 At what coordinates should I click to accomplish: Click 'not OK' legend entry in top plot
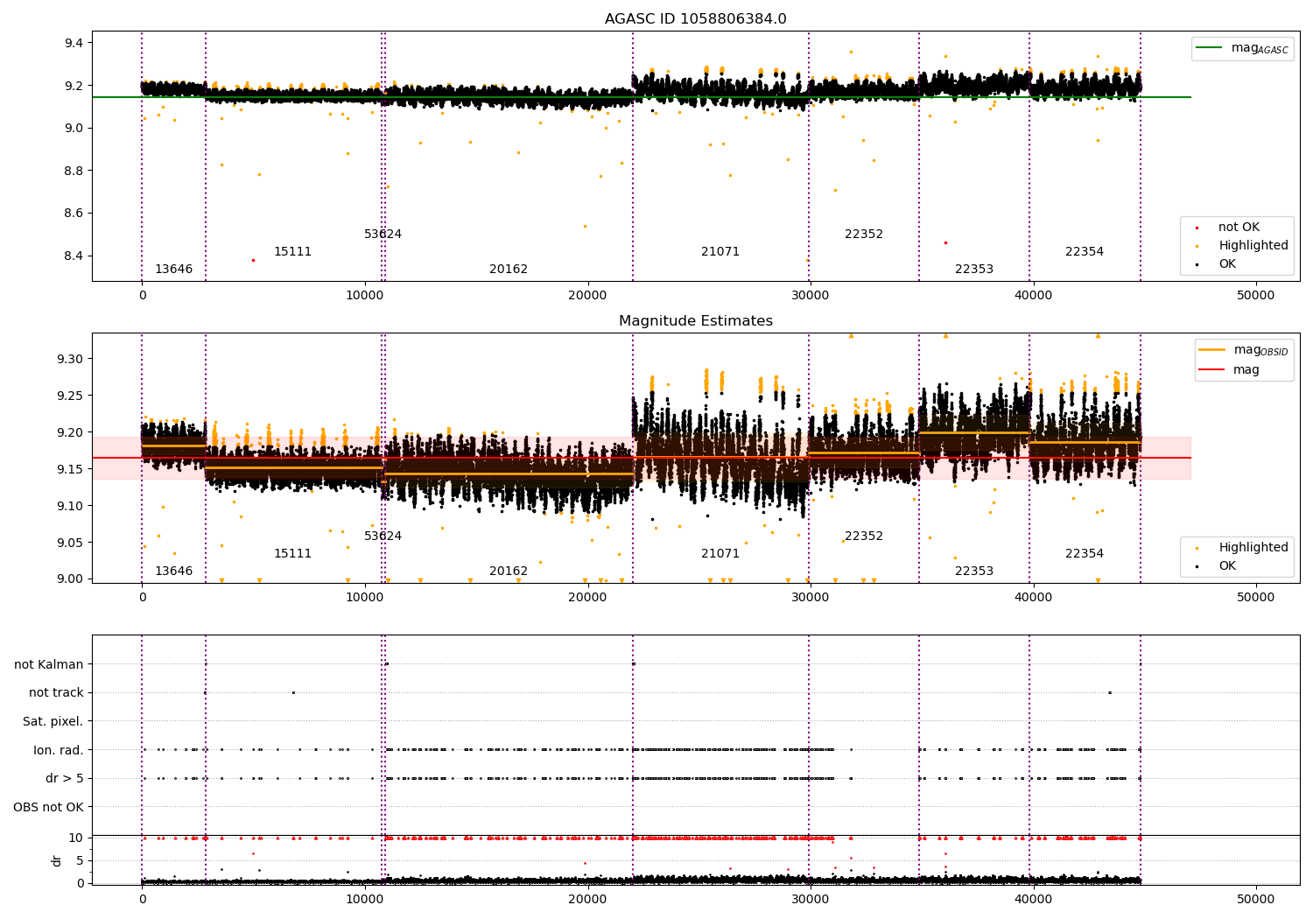pyautogui.click(x=1228, y=228)
